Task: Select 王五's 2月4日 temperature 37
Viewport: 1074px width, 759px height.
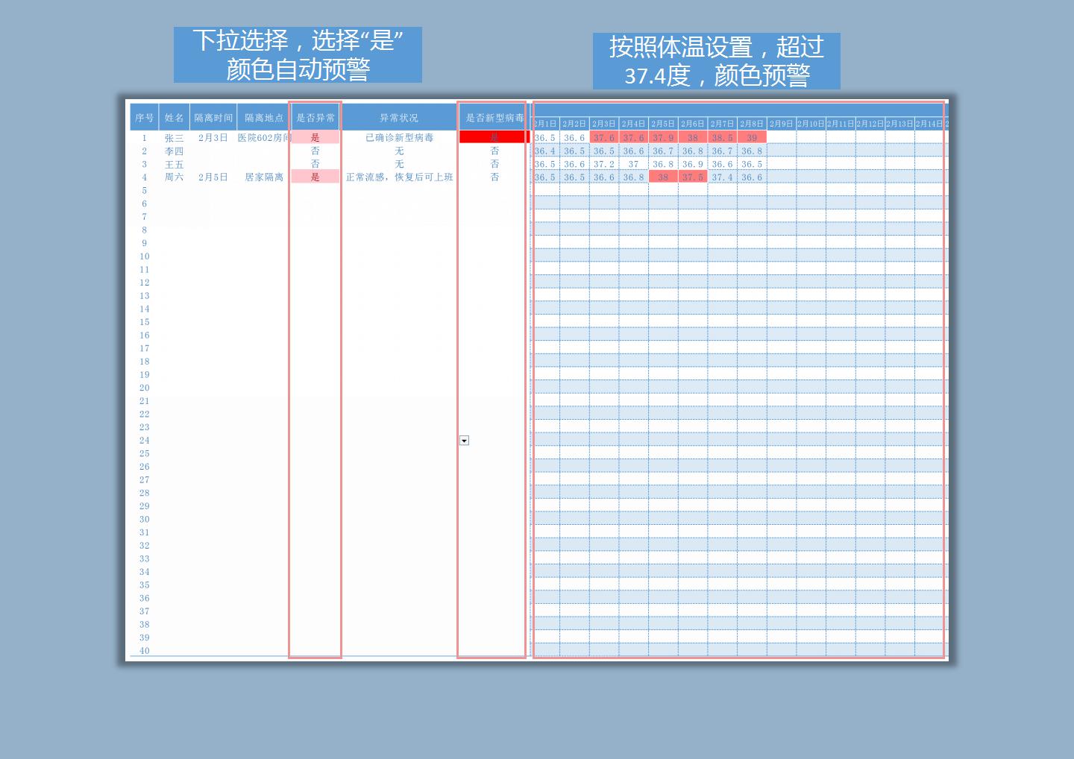Action: [x=633, y=164]
